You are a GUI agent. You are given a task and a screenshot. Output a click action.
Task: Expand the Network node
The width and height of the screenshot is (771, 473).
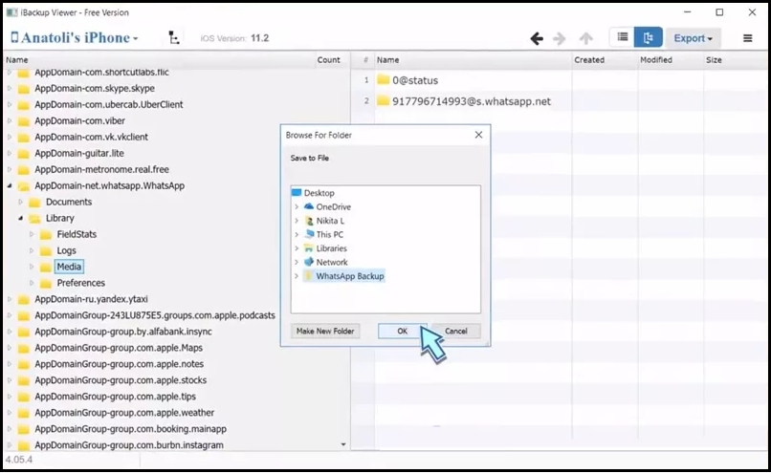(x=297, y=262)
